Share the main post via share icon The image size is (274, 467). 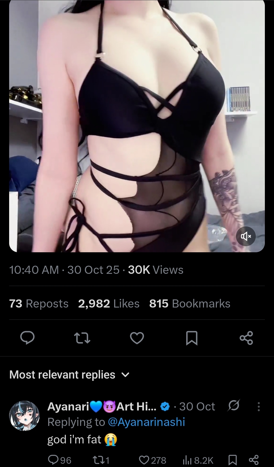(246, 338)
